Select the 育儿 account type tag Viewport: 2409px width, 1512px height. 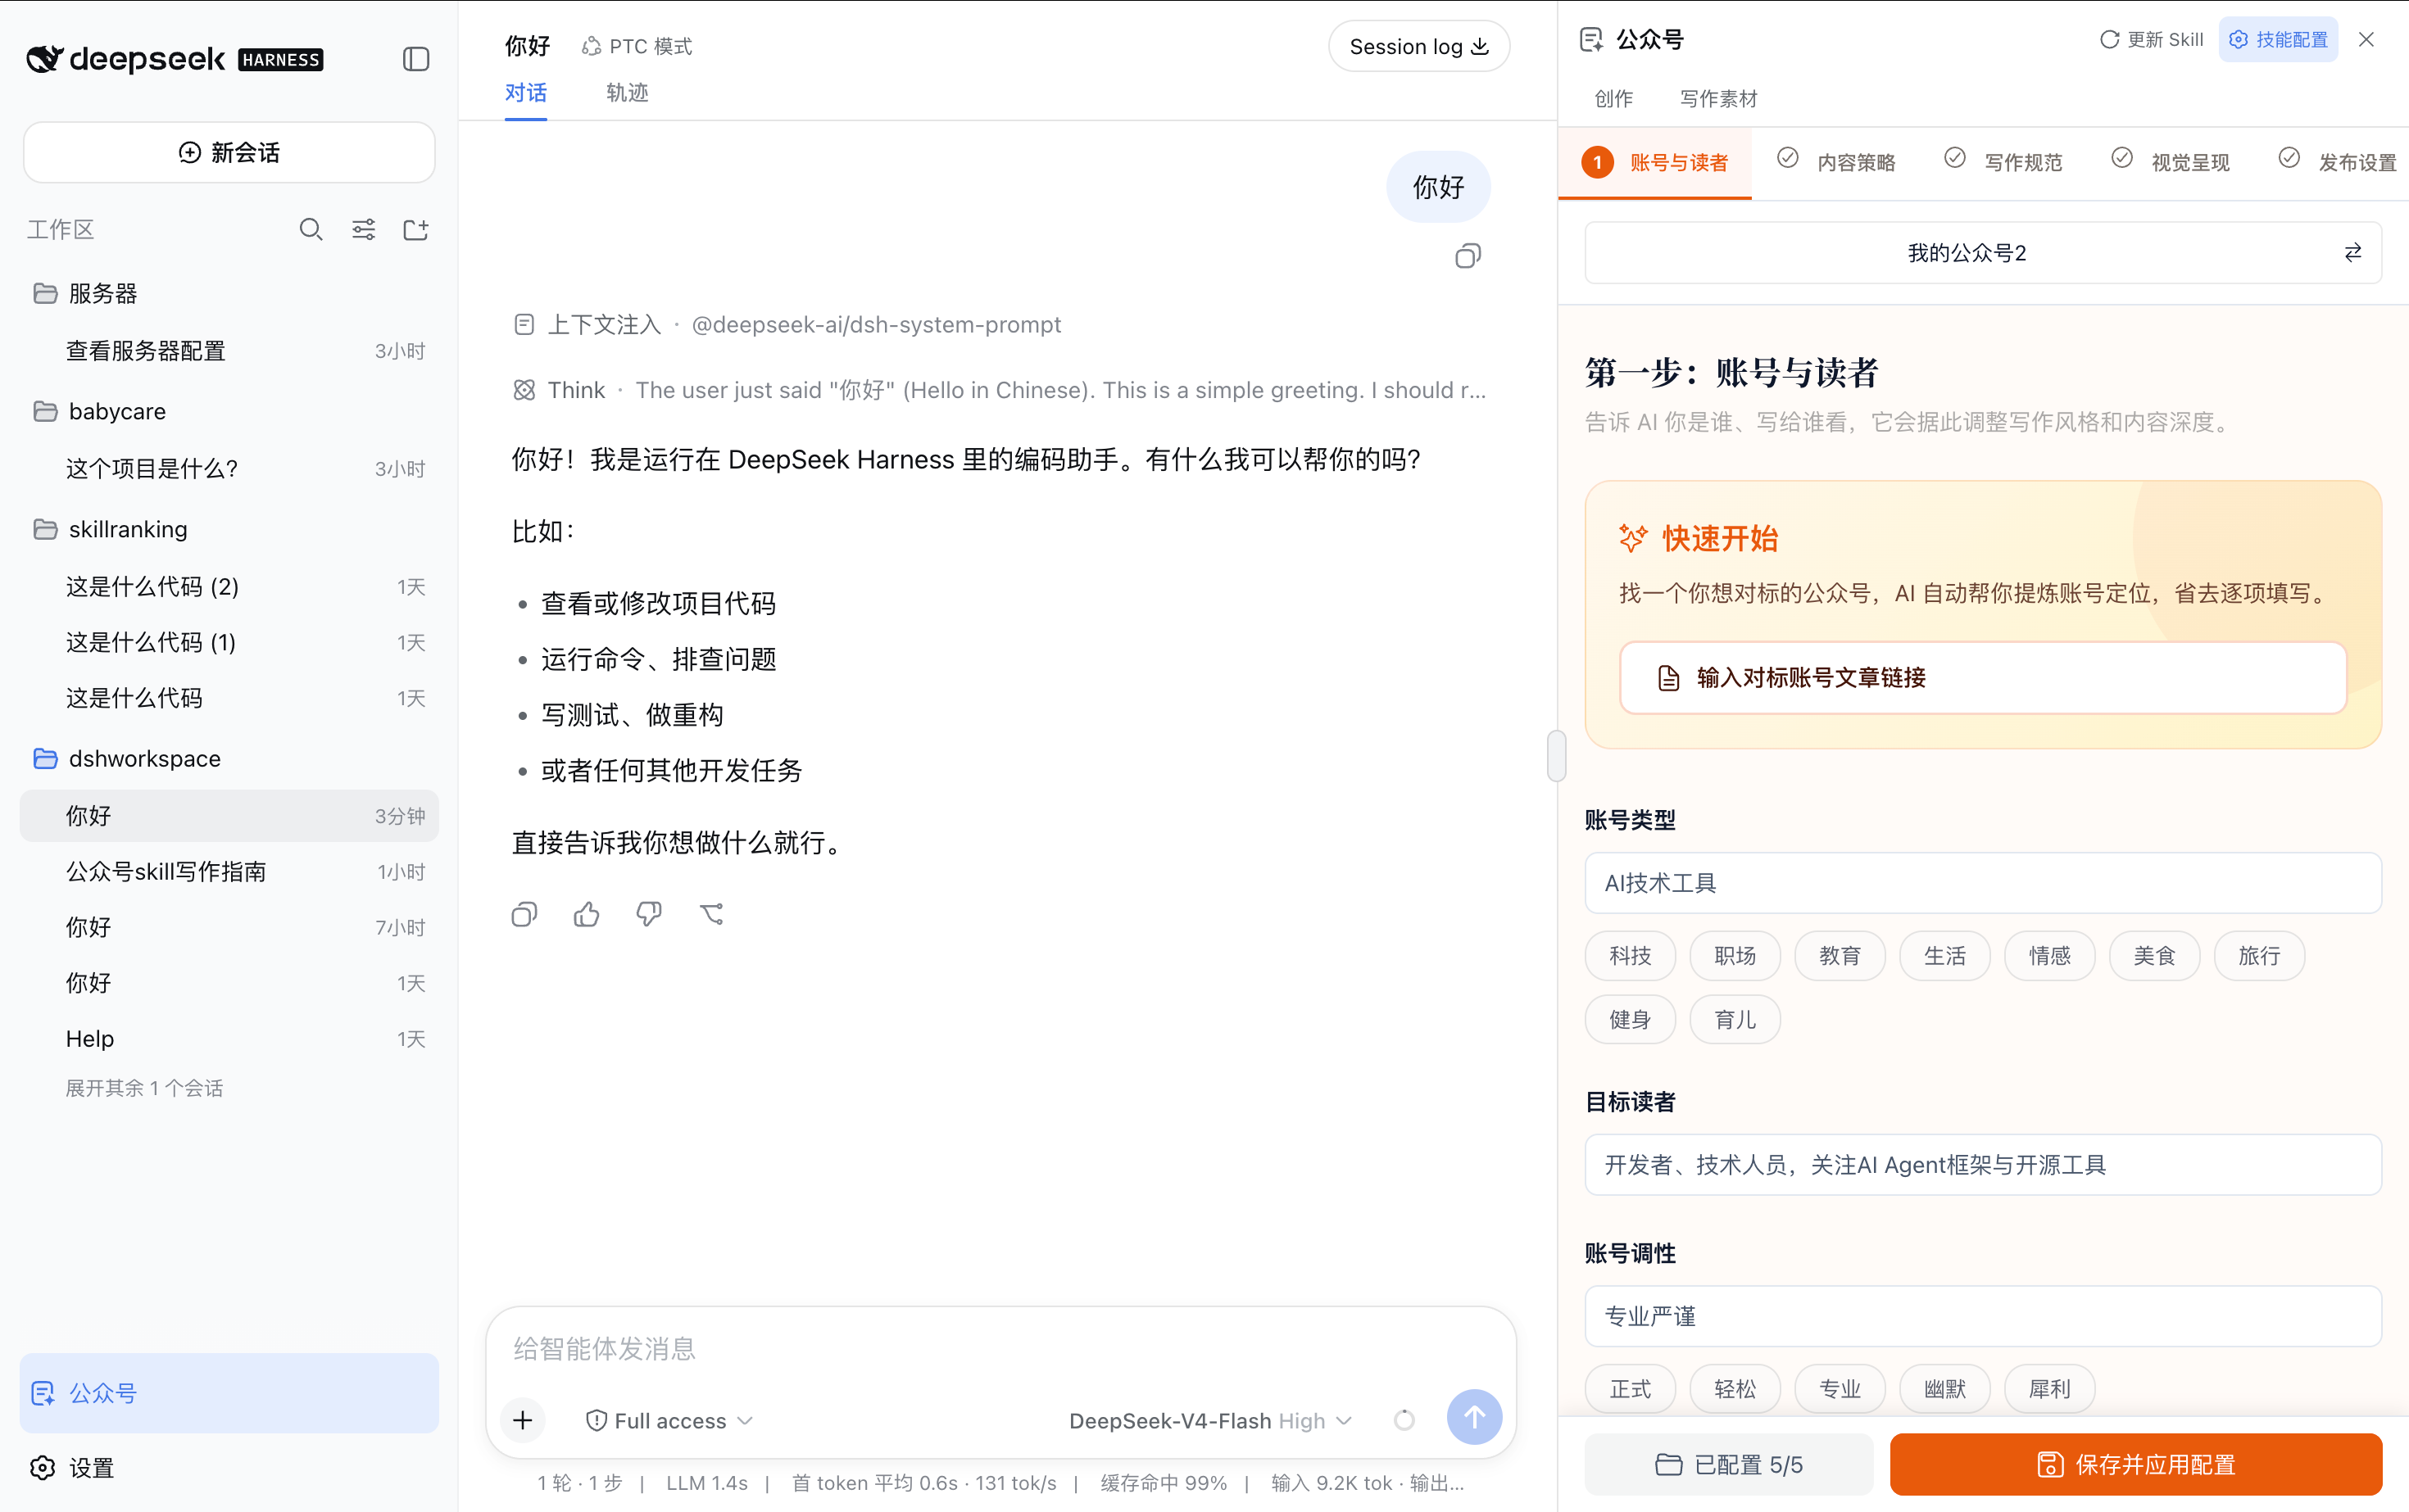(1735, 1020)
